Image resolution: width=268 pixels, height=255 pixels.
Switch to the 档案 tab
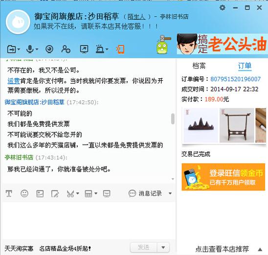pos(199,66)
